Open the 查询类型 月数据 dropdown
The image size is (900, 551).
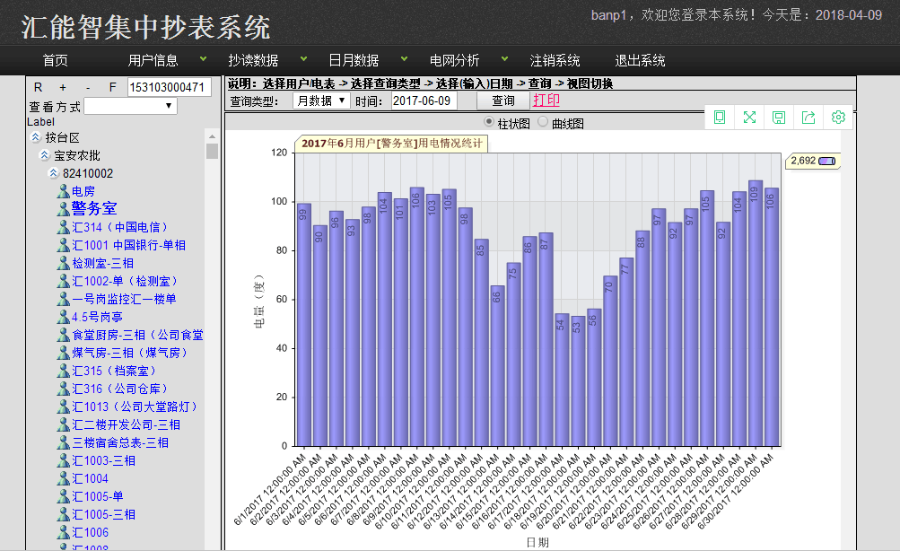321,101
